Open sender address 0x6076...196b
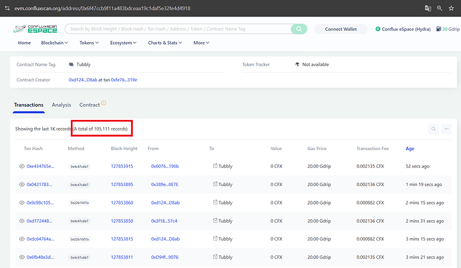This screenshot has height=268, width=461. pyautogui.click(x=165, y=166)
